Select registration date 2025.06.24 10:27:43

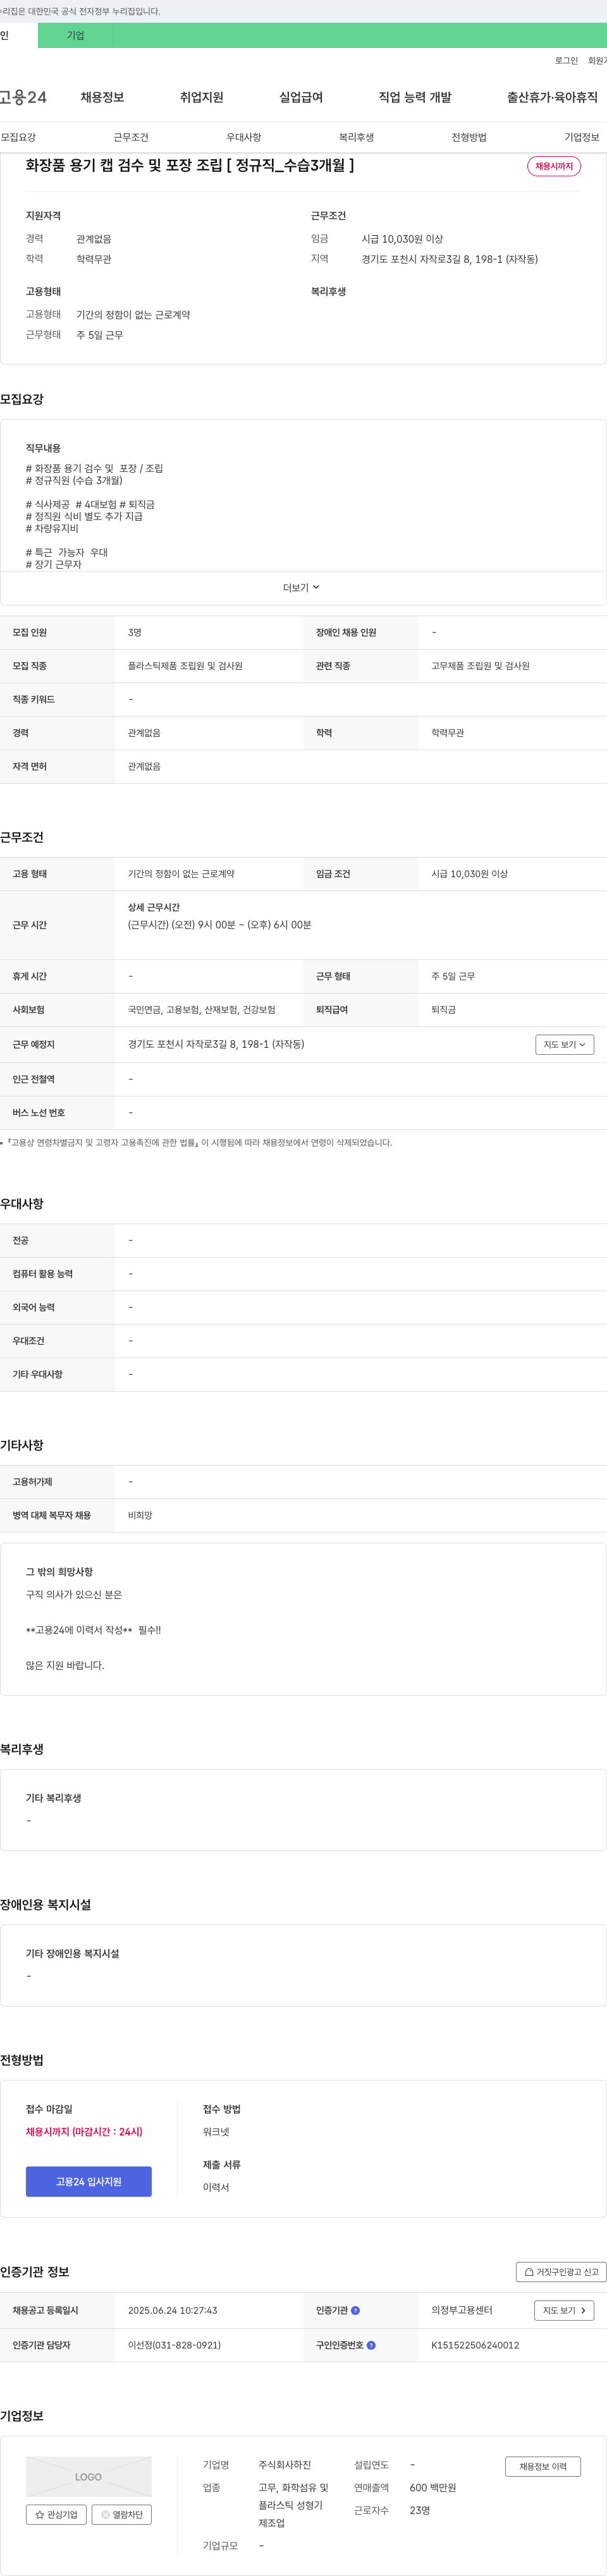172,2310
